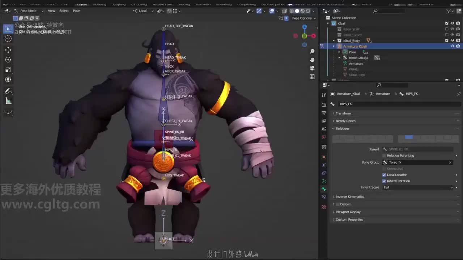Viewport: 463px width, 260px height.
Task: Click the highlighted bone layer button
Action: click(409, 137)
